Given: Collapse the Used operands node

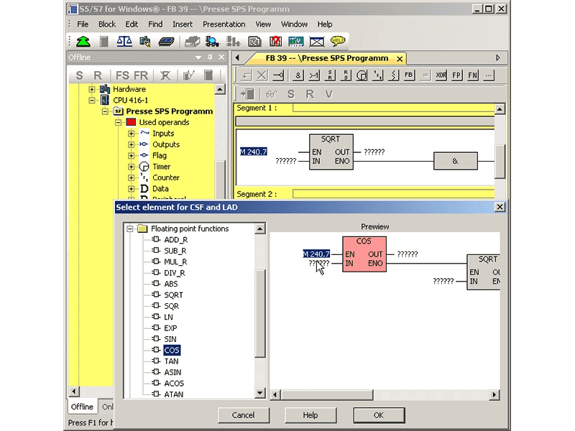Looking at the screenshot, I should point(119,122).
